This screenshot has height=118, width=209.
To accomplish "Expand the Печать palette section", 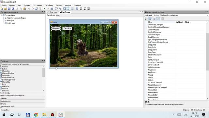I will click(x=23, y=104).
